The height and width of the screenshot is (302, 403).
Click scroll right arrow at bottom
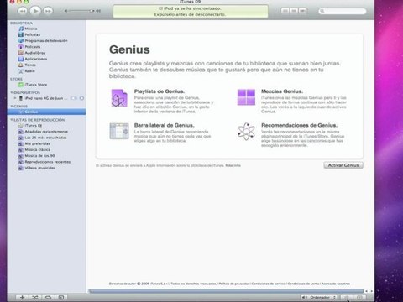click(x=371, y=291)
